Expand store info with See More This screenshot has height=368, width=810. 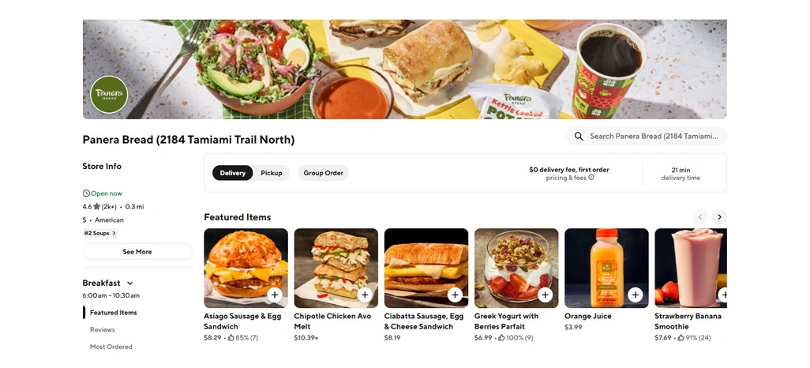pyautogui.click(x=137, y=252)
